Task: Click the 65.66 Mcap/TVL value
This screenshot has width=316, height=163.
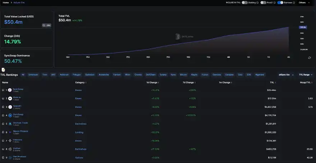Action: tap(310, 149)
